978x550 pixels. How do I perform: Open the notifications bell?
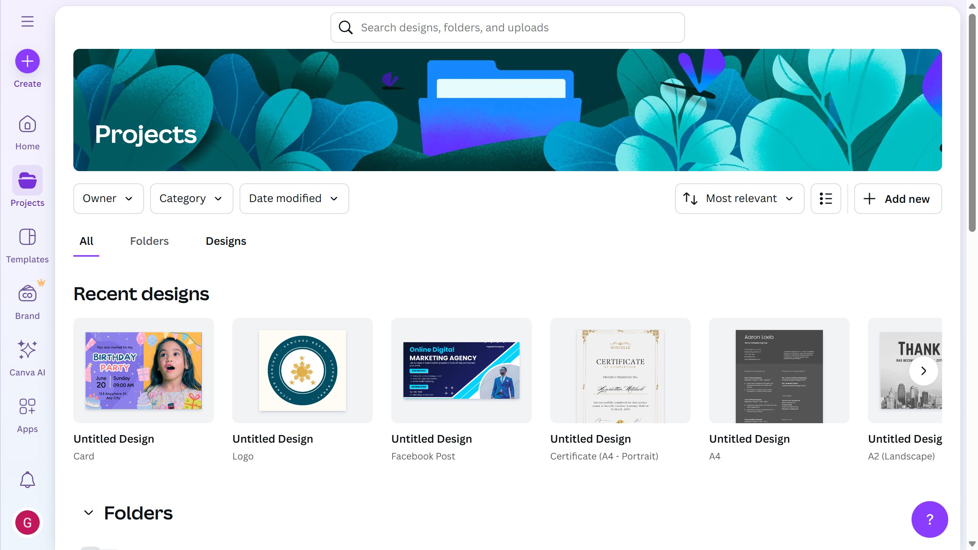click(x=27, y=479)
